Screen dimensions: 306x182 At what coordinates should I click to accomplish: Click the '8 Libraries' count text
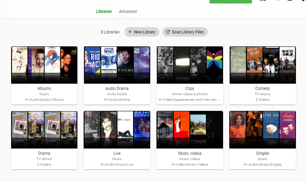click(110, 32)
